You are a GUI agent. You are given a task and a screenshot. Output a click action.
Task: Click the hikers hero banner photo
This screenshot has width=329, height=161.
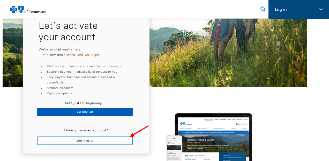tap(228, 53)
